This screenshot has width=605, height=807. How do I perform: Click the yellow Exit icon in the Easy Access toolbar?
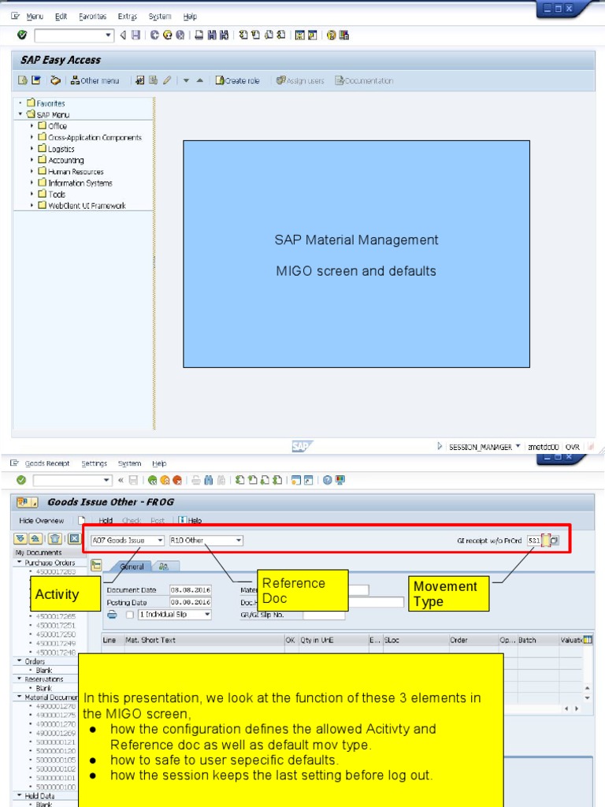167,35
